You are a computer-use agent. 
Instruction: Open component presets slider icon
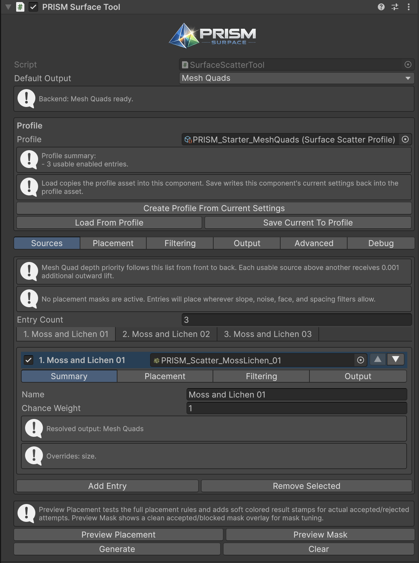[x=395, y=7]
